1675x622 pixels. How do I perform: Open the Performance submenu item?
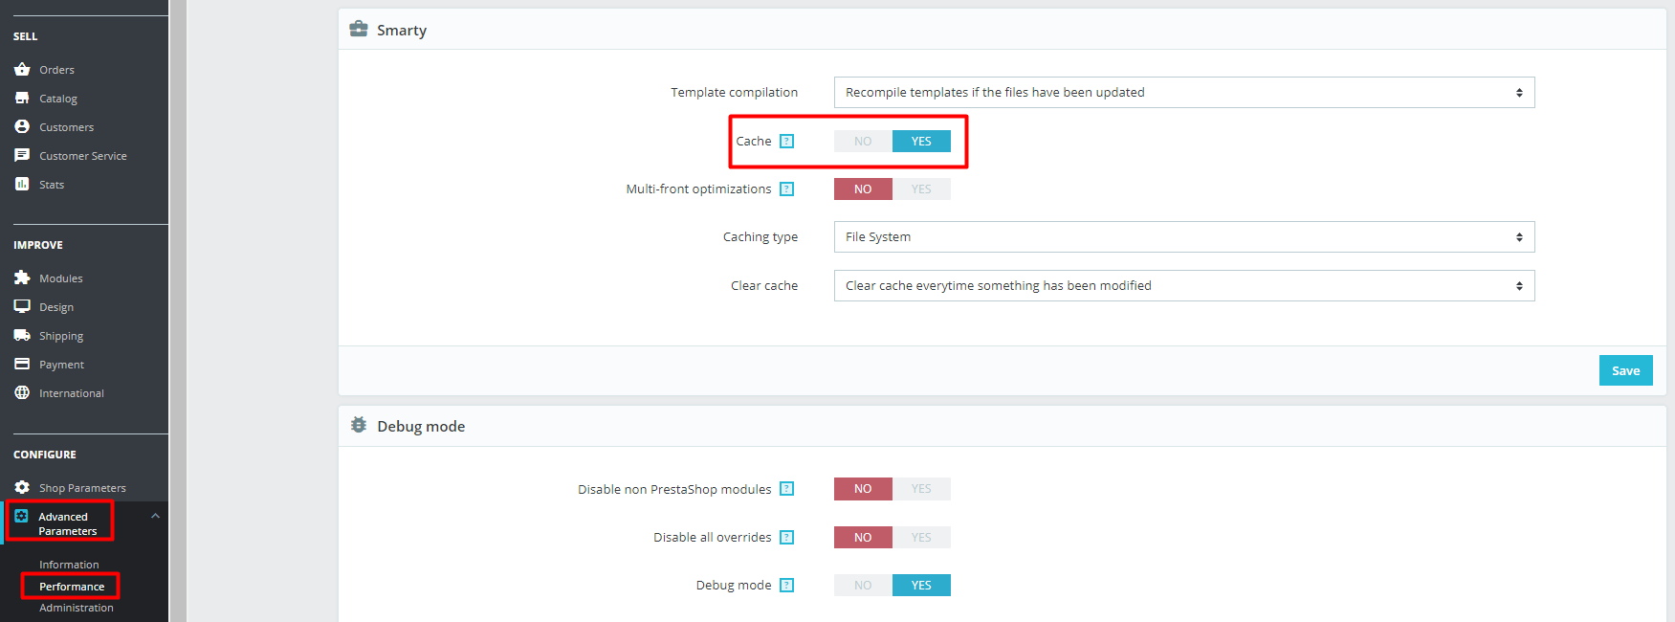[72, 587]
